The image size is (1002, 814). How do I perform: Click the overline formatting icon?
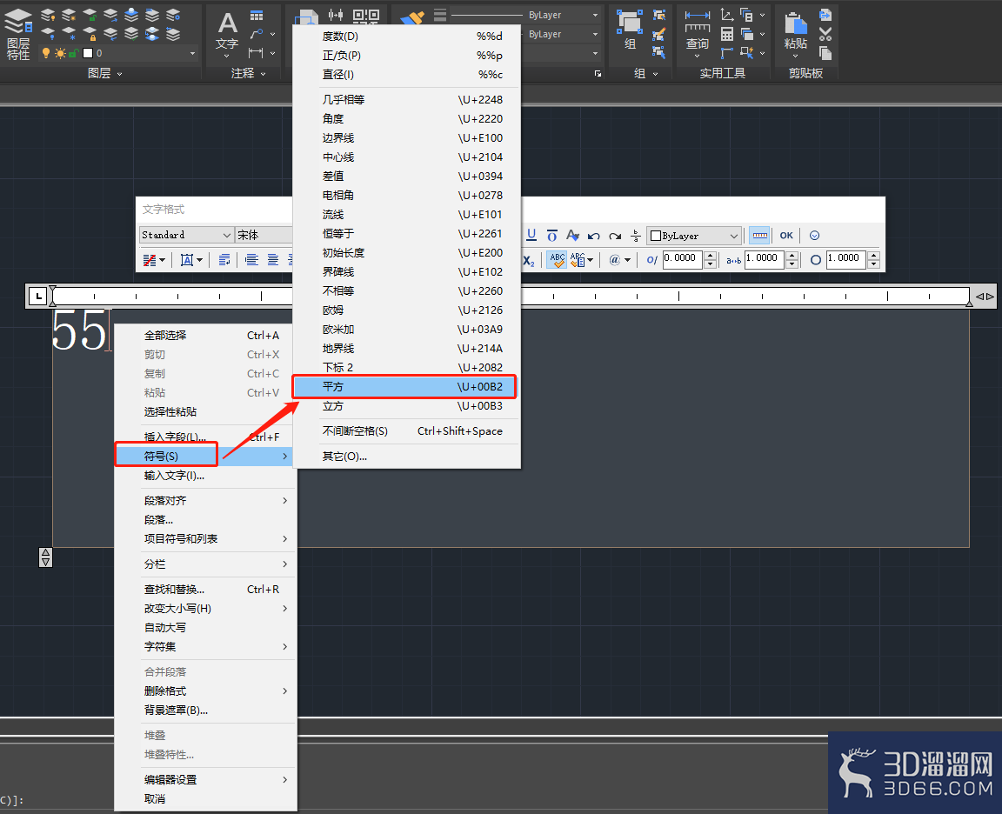coord(552,235)
